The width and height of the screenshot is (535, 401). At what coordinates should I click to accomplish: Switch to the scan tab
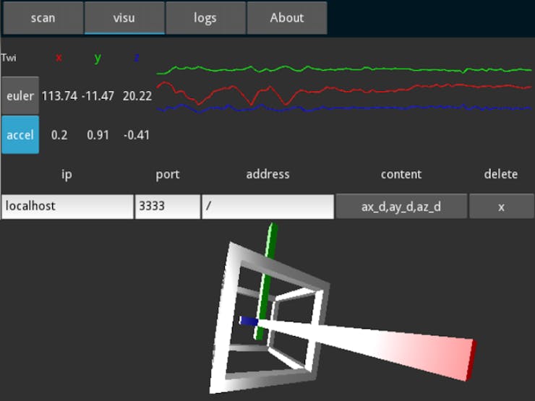click(43, 18)
